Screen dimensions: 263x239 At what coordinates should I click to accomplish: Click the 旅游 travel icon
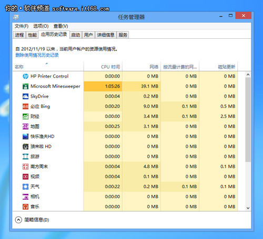click(x=25, y=157)
